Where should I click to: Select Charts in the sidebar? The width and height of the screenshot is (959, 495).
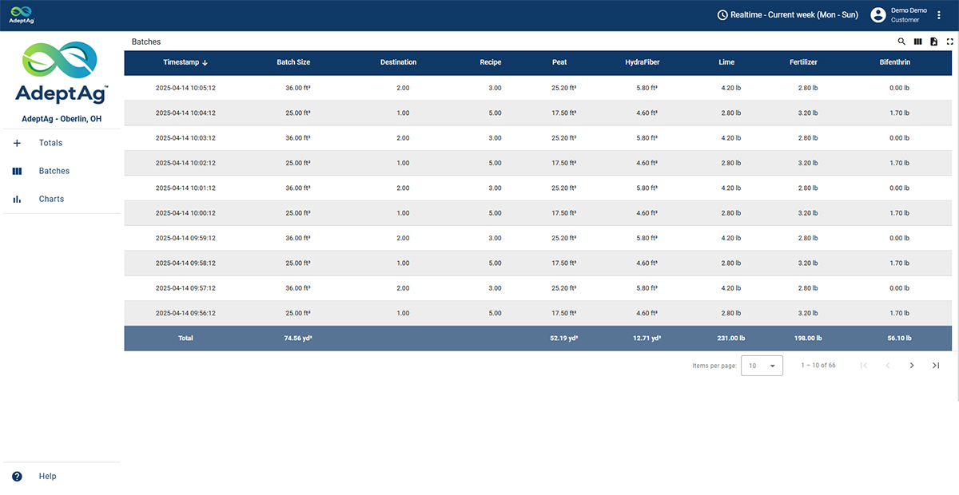[x=51, y=199]
